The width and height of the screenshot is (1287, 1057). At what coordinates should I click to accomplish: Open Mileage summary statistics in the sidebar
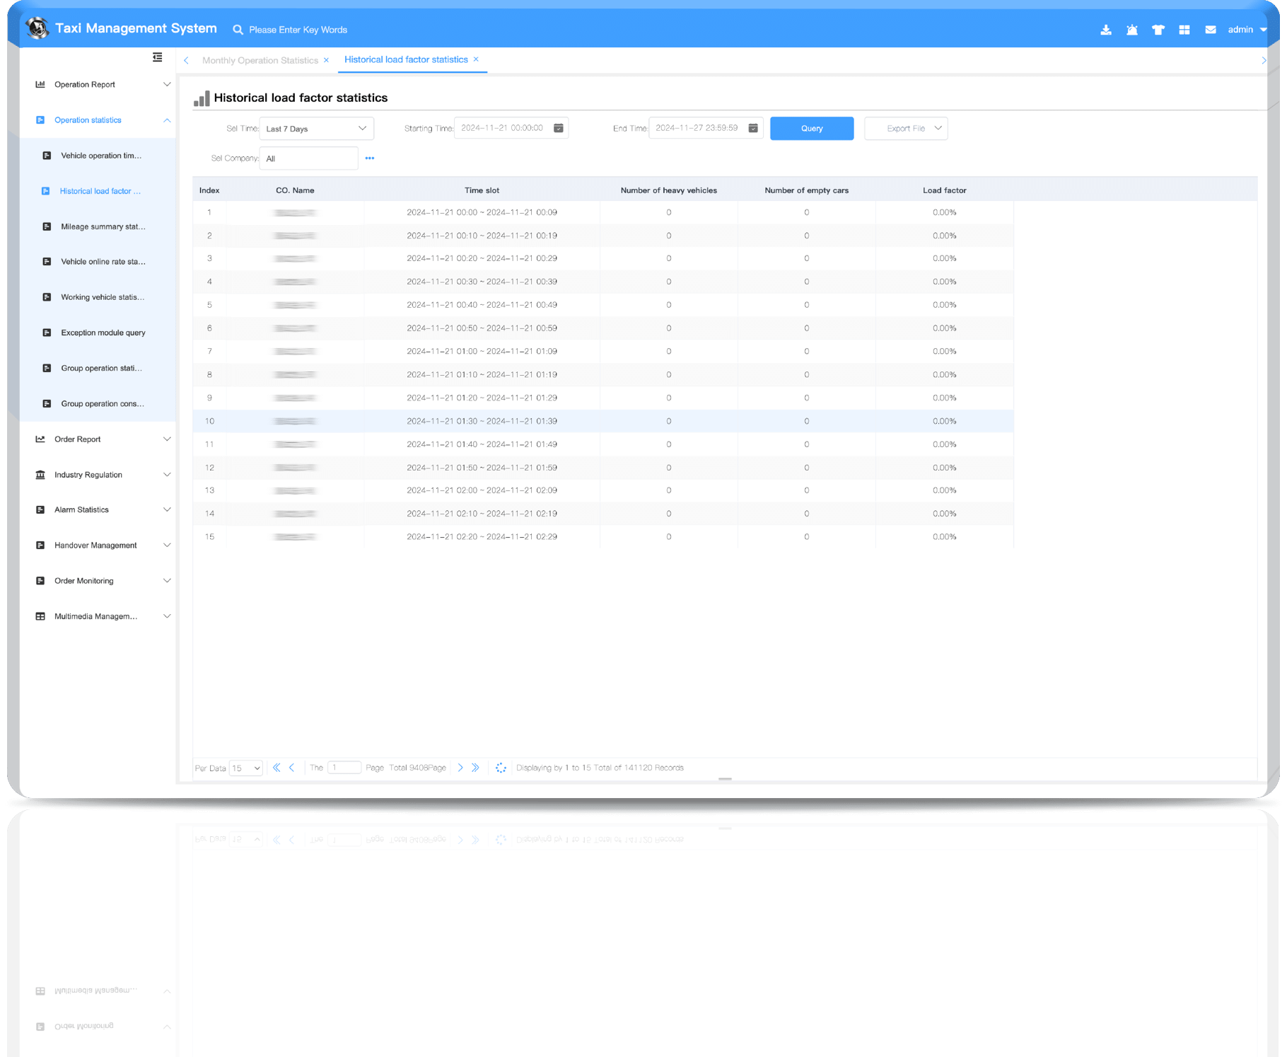(x=103, y=226)
